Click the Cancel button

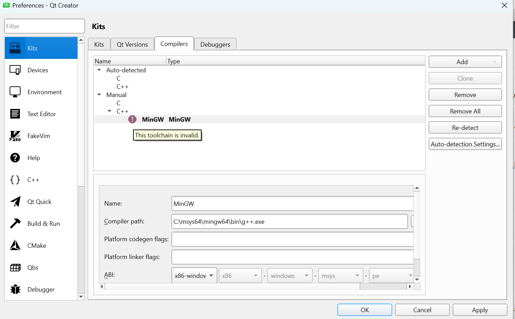coord(422,310)
